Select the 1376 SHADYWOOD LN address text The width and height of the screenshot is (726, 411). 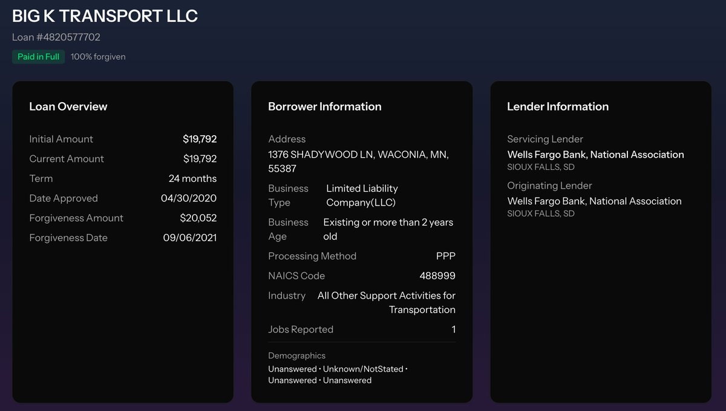pos(358,161)
